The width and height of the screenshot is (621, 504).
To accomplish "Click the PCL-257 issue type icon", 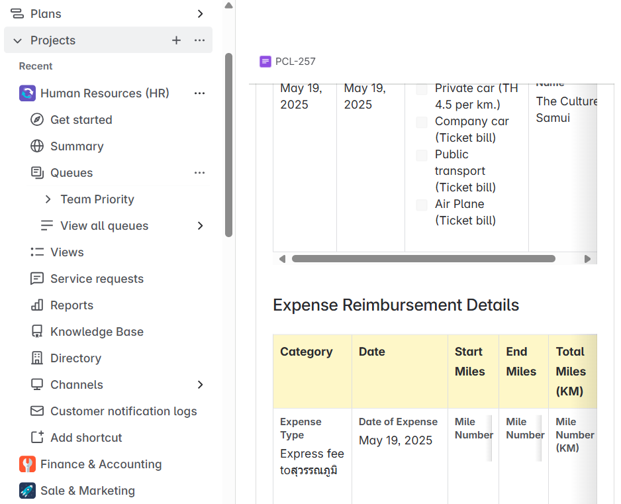I will click(x=265, y=62).
